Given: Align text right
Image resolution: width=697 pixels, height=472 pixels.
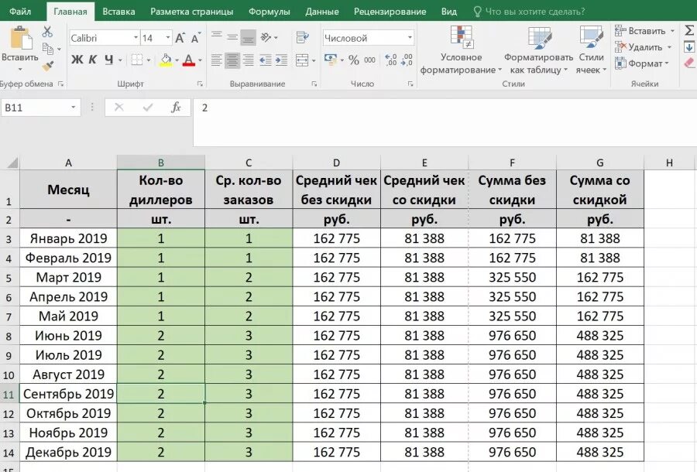Looking at the screenshot, I should 248,60.
